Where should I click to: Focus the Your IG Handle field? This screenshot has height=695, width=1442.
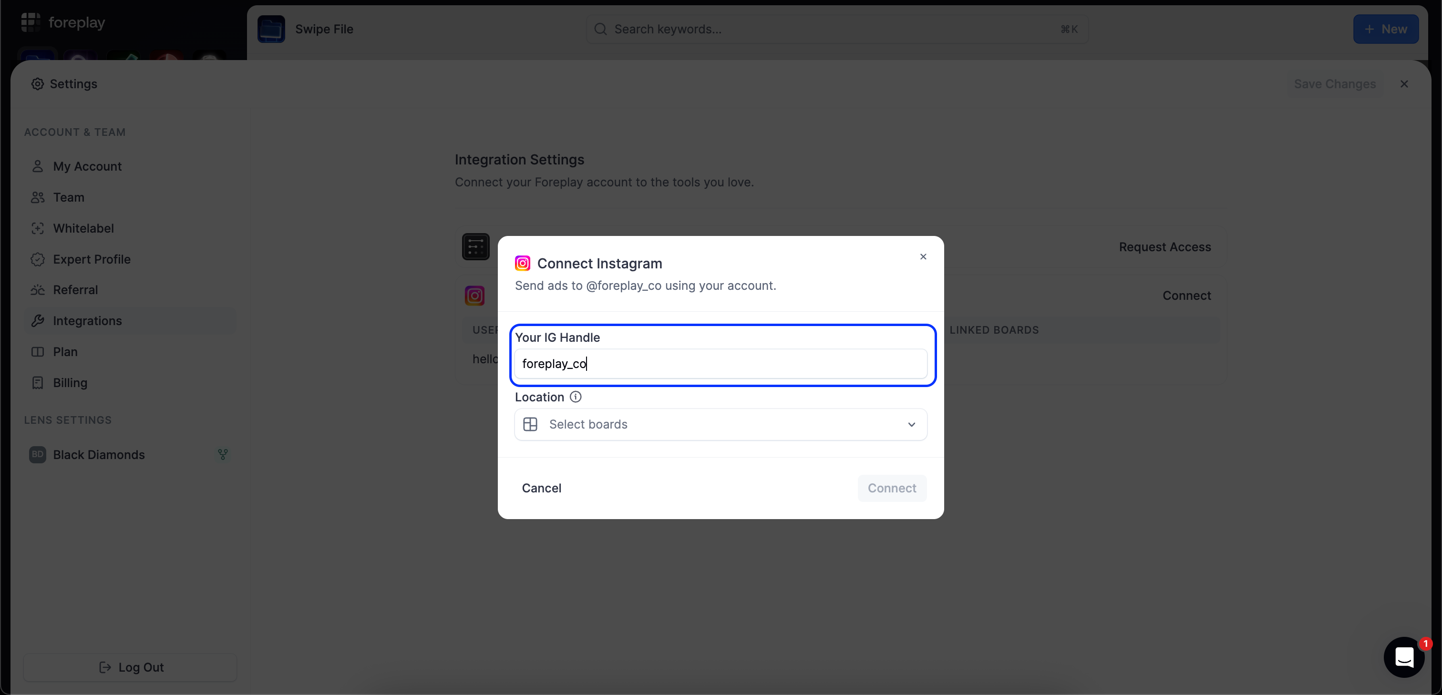click(721, 364)
